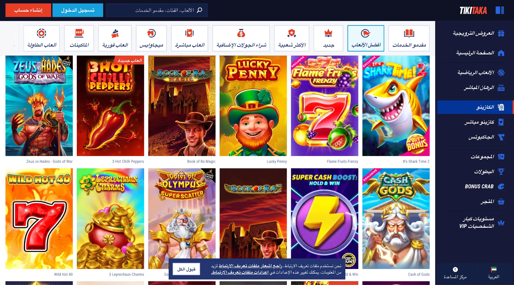Click the 'Cash of Gods' title text
Viewport: 514px width, 285px height.
click(x=419, y=274)
